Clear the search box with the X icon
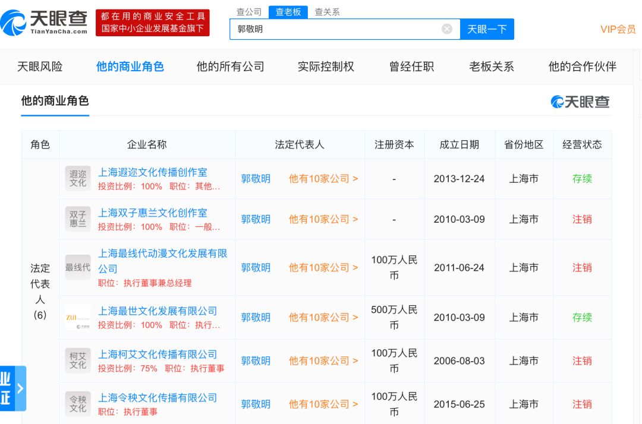642x424 pixels. coord(446,29)
